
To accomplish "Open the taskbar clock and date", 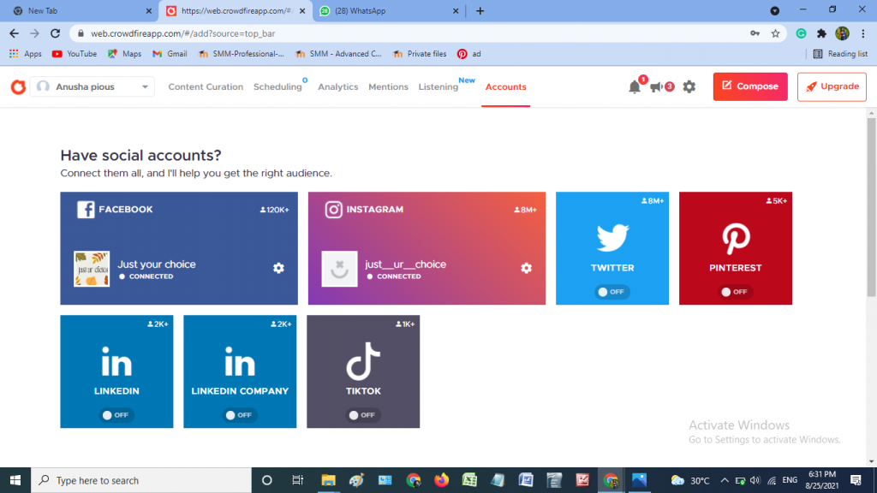I will pos(821,480).
